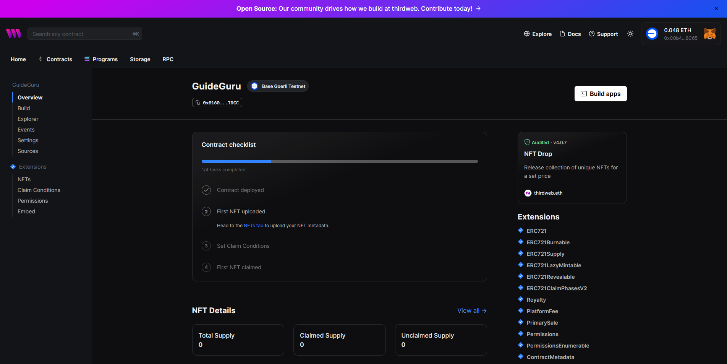This screenshot has width=727, height=364.
Task: Click the contract checklist progress bar
Action: point(339,161)
